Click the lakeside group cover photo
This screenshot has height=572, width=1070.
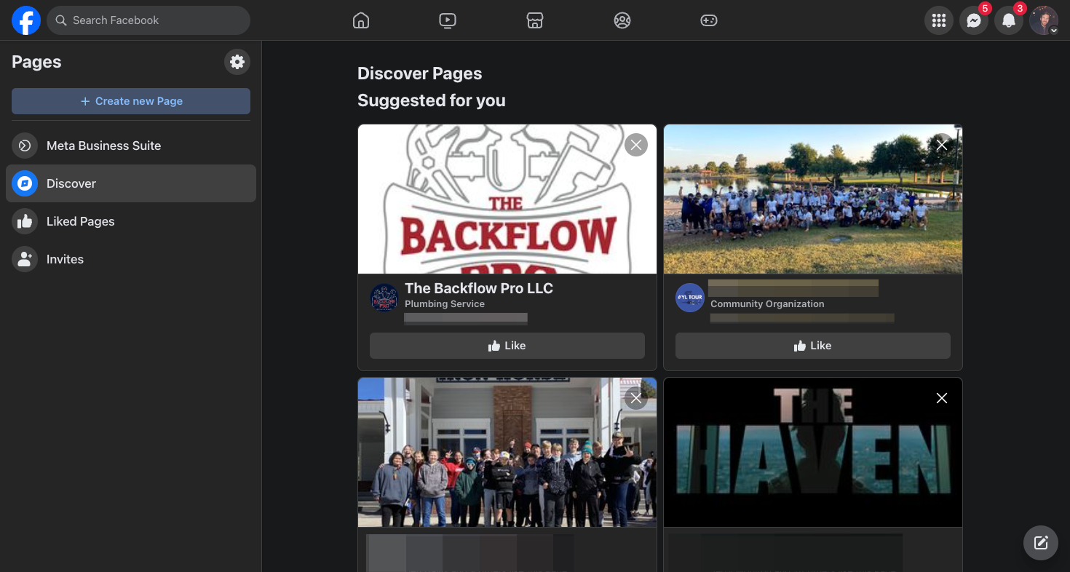point(813,199)
